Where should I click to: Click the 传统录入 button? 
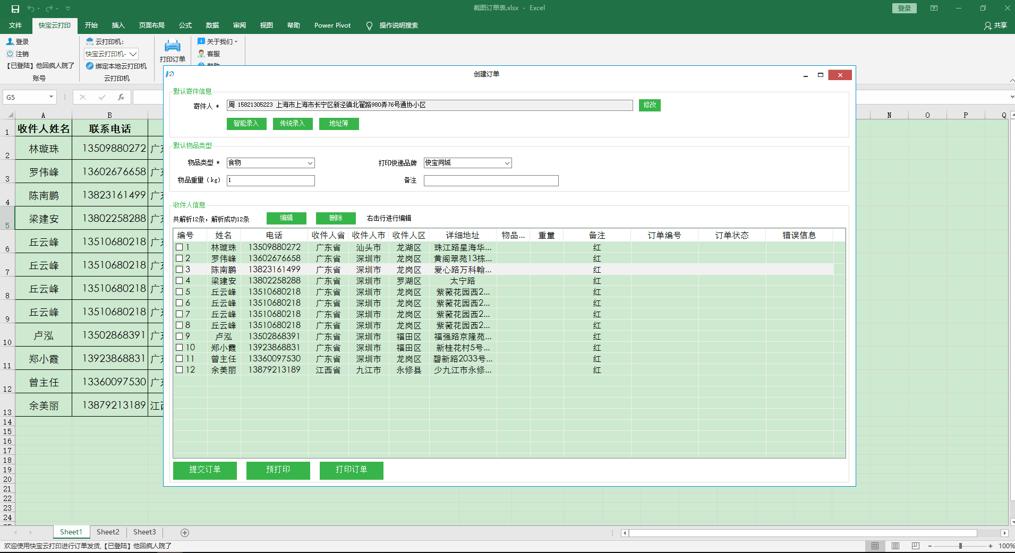tap(293, 124)
